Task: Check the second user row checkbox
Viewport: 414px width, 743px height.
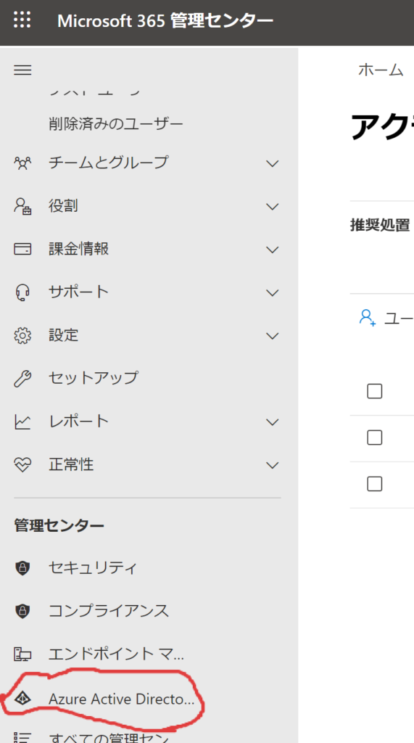Action: coord(374,438)
